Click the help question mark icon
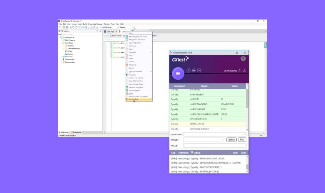 click(x=243, y=59)
